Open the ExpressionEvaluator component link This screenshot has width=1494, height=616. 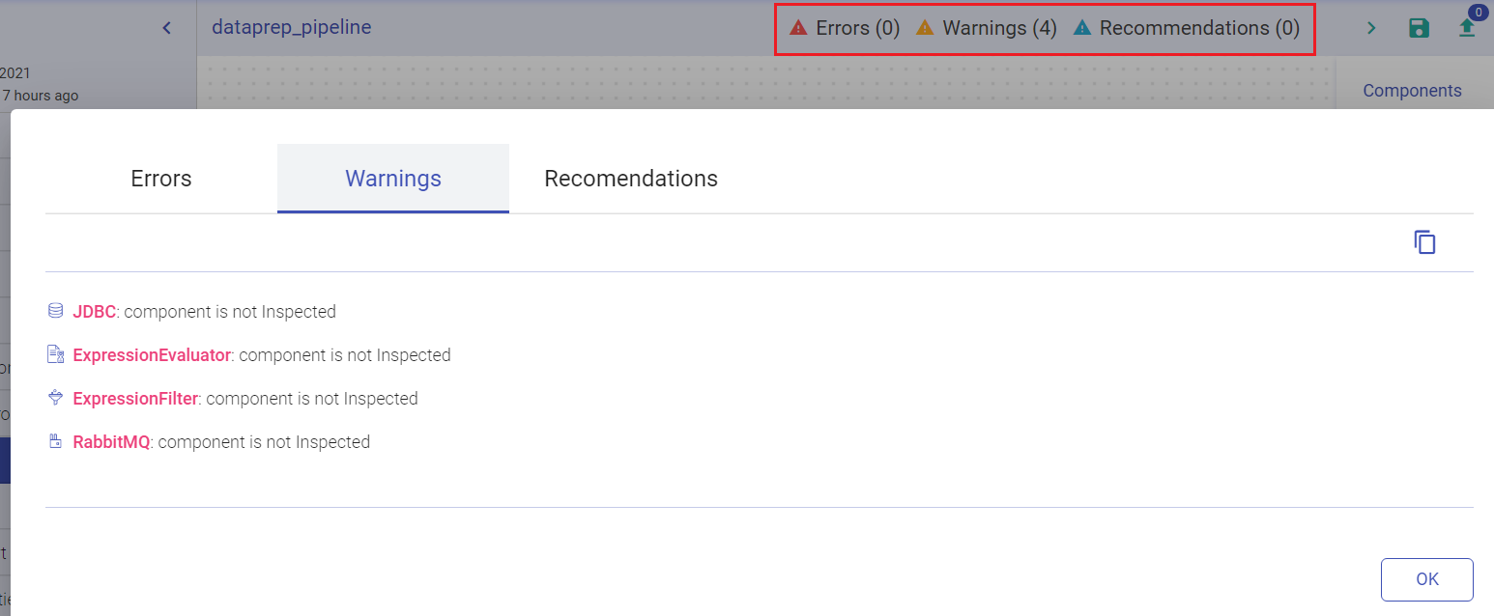coord(152,355)
